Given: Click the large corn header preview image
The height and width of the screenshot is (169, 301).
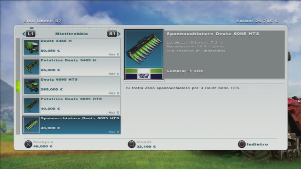Looking at the screenshot, I should [x=144, y=48].
